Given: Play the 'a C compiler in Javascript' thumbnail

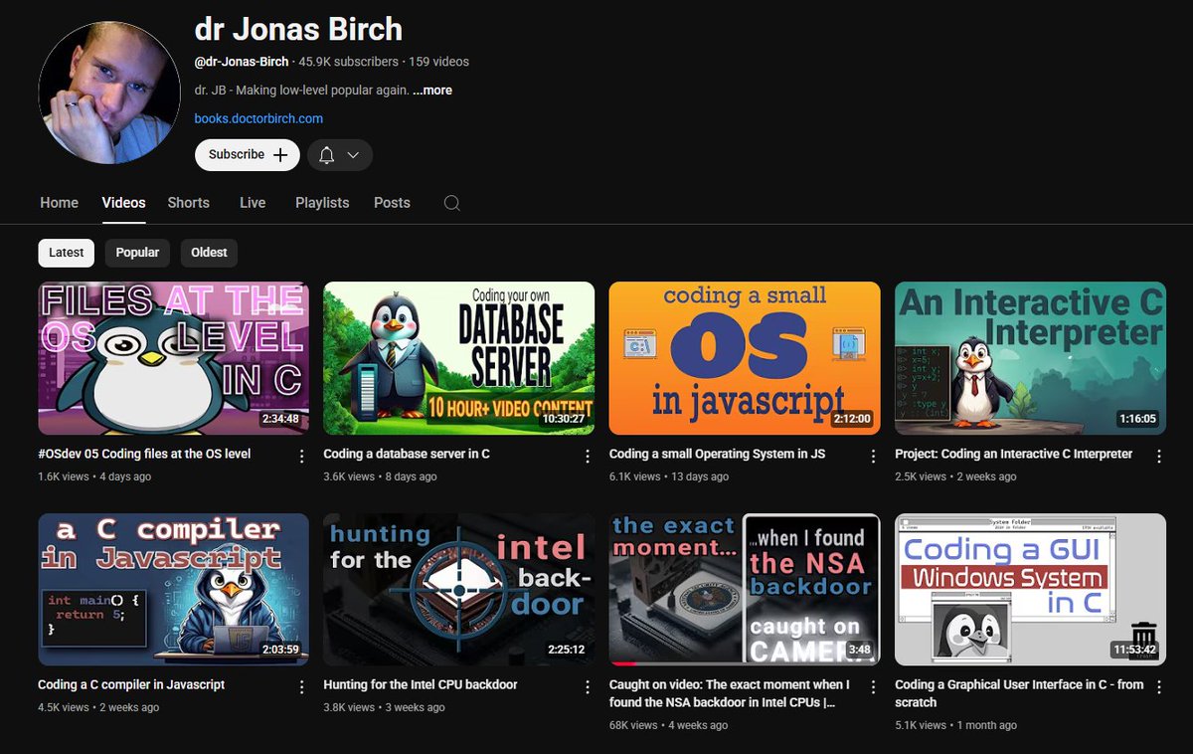Looking at the screenshot, I should pos(173,589).
